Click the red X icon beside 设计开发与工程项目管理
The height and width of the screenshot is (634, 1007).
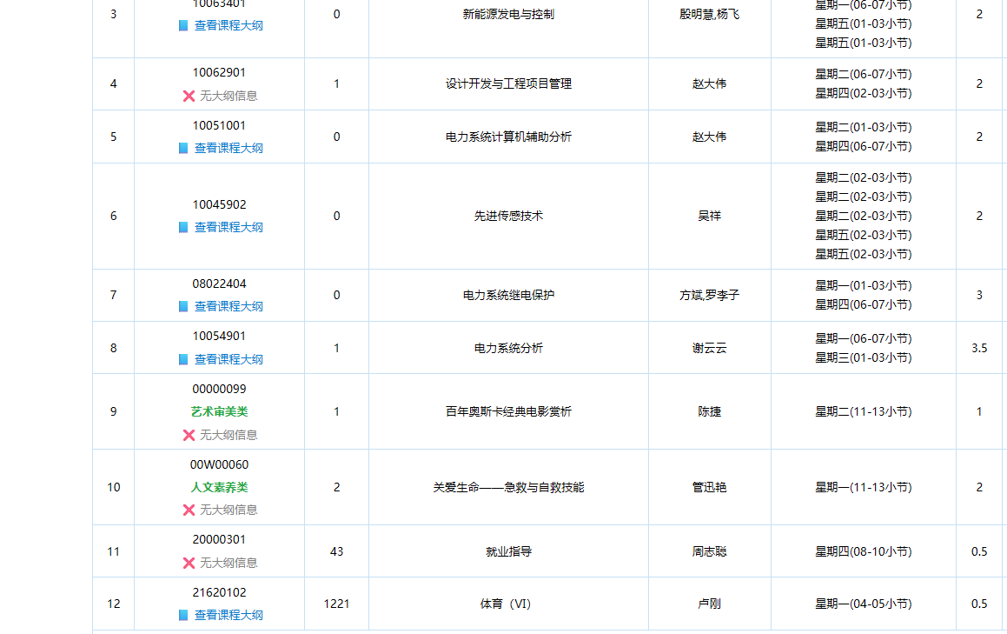(188, 96)
